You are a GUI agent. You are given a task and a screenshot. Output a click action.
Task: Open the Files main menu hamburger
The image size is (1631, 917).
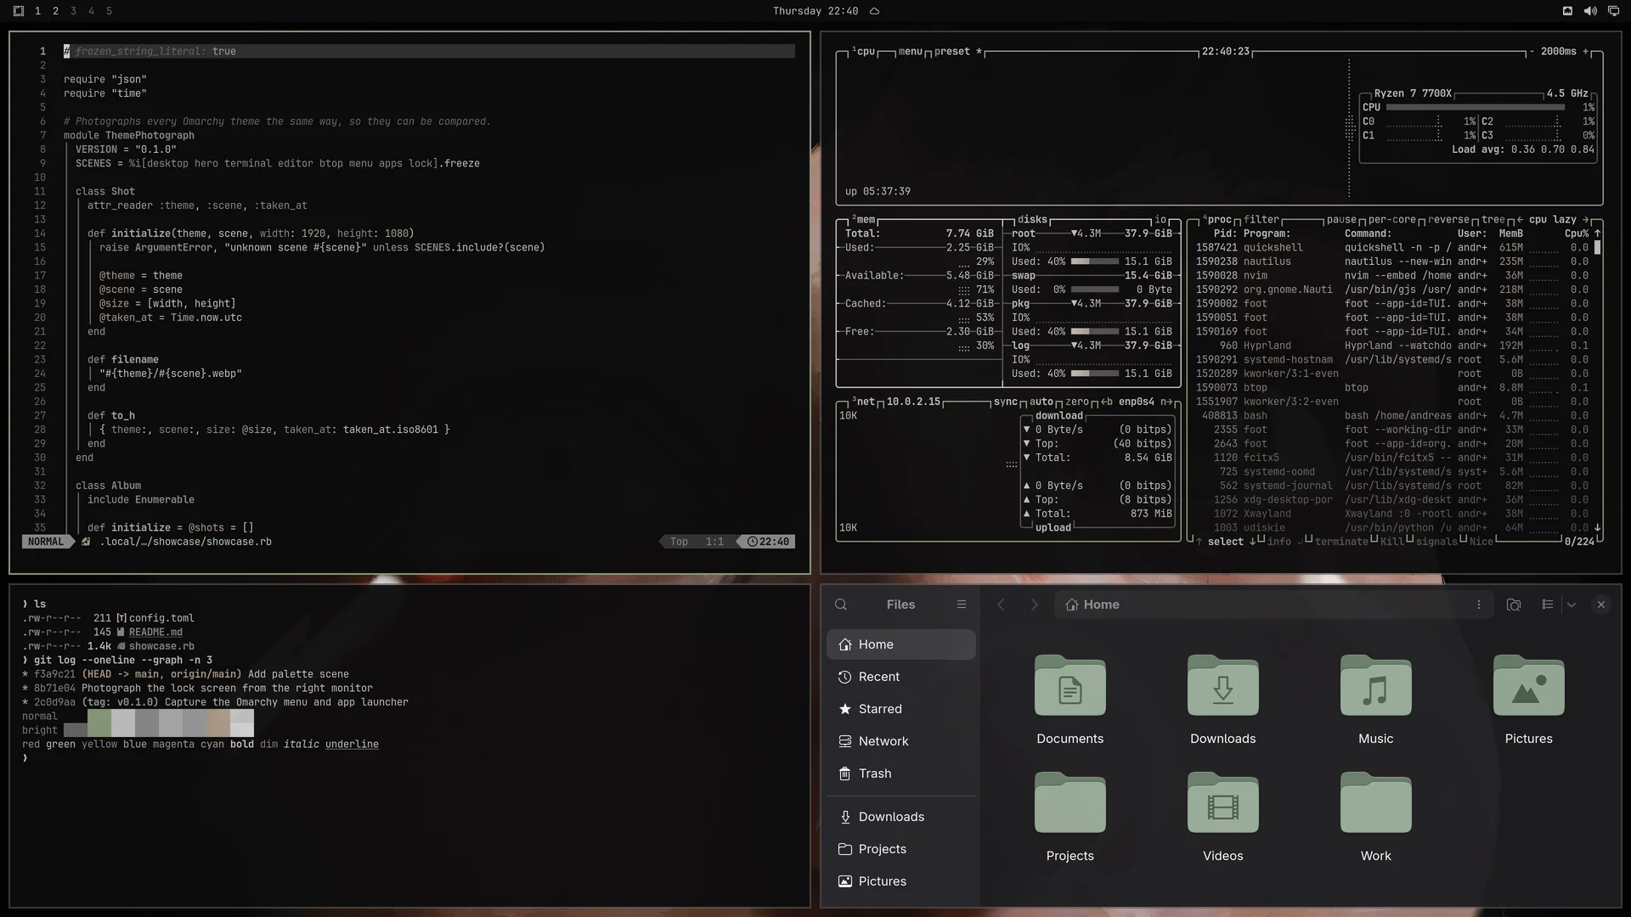pyautogui.click(x=962, y=605)
